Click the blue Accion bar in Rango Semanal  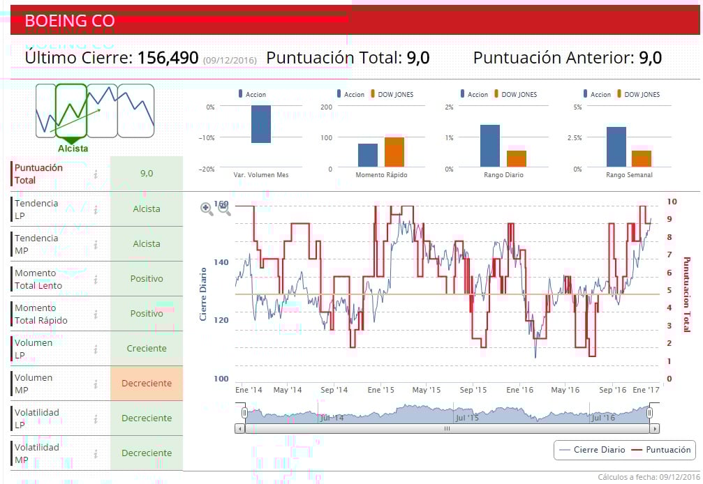(x=616, y=147)
